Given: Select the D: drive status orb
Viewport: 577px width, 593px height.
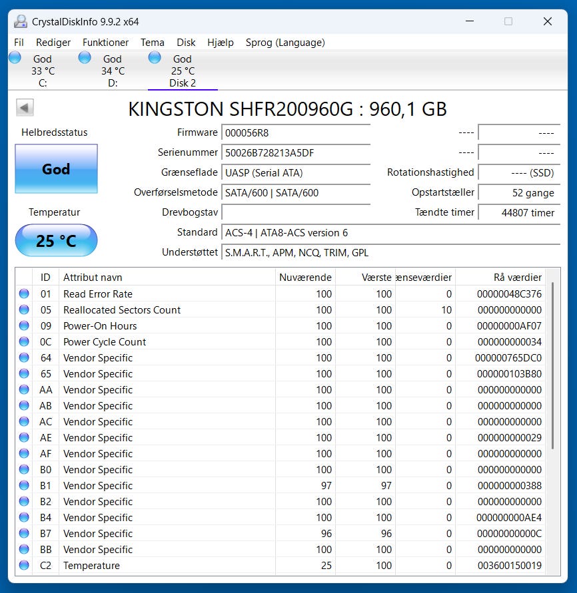Looking at the screenshot, I should click(85, 58).
